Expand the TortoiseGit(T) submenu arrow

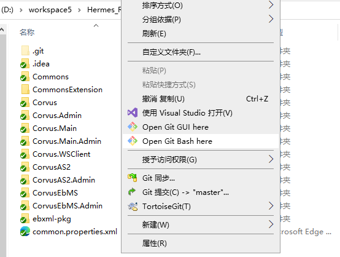point(271,206)
